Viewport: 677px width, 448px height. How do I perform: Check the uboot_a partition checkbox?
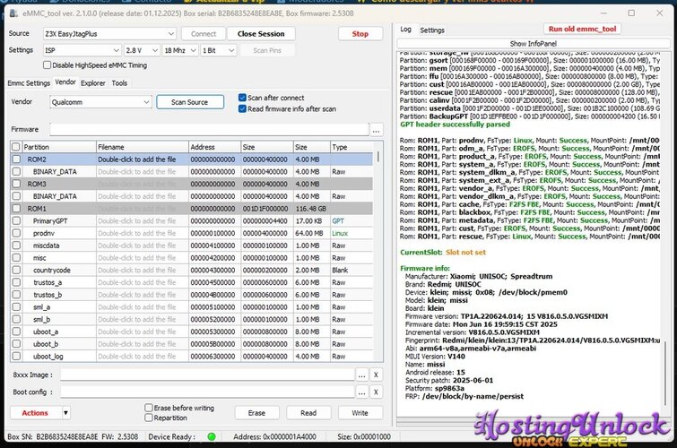pyautogui.click(x=16, y=332)
